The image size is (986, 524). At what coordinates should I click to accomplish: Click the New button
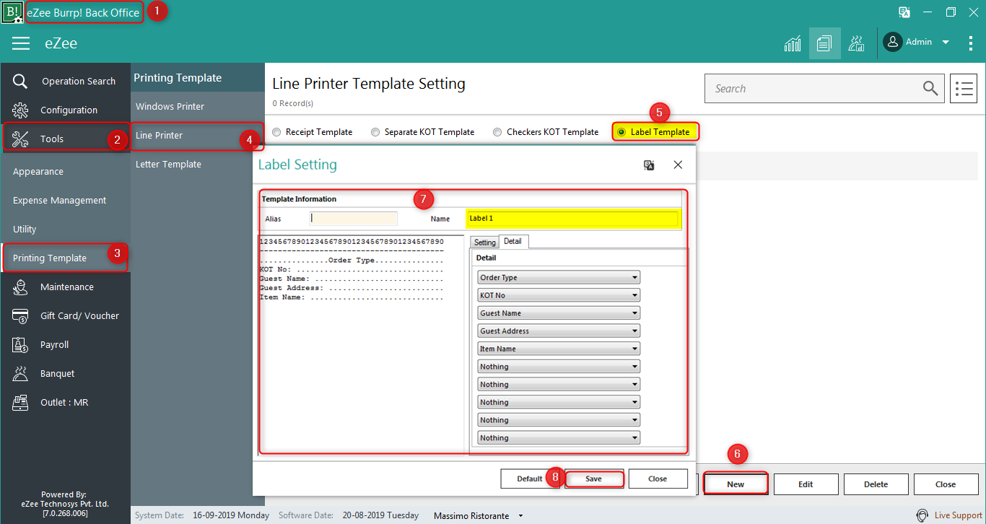click(x=736, y=484)
